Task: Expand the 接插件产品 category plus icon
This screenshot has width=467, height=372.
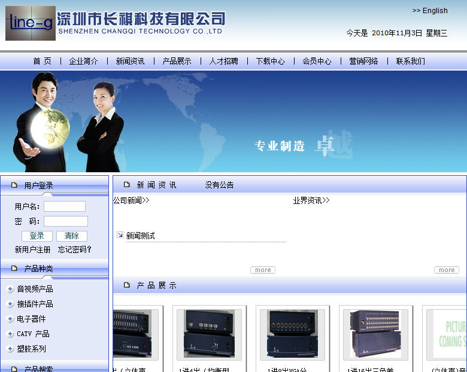Action: (10, 304)
